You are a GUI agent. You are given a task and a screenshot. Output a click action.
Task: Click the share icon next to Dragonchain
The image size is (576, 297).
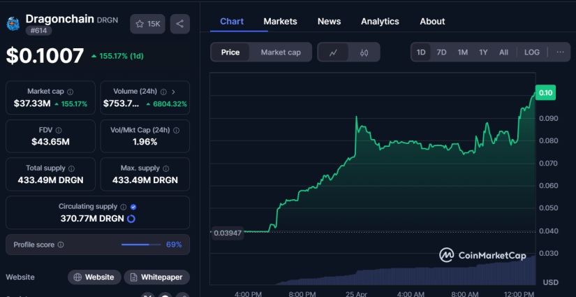[179, 24]
